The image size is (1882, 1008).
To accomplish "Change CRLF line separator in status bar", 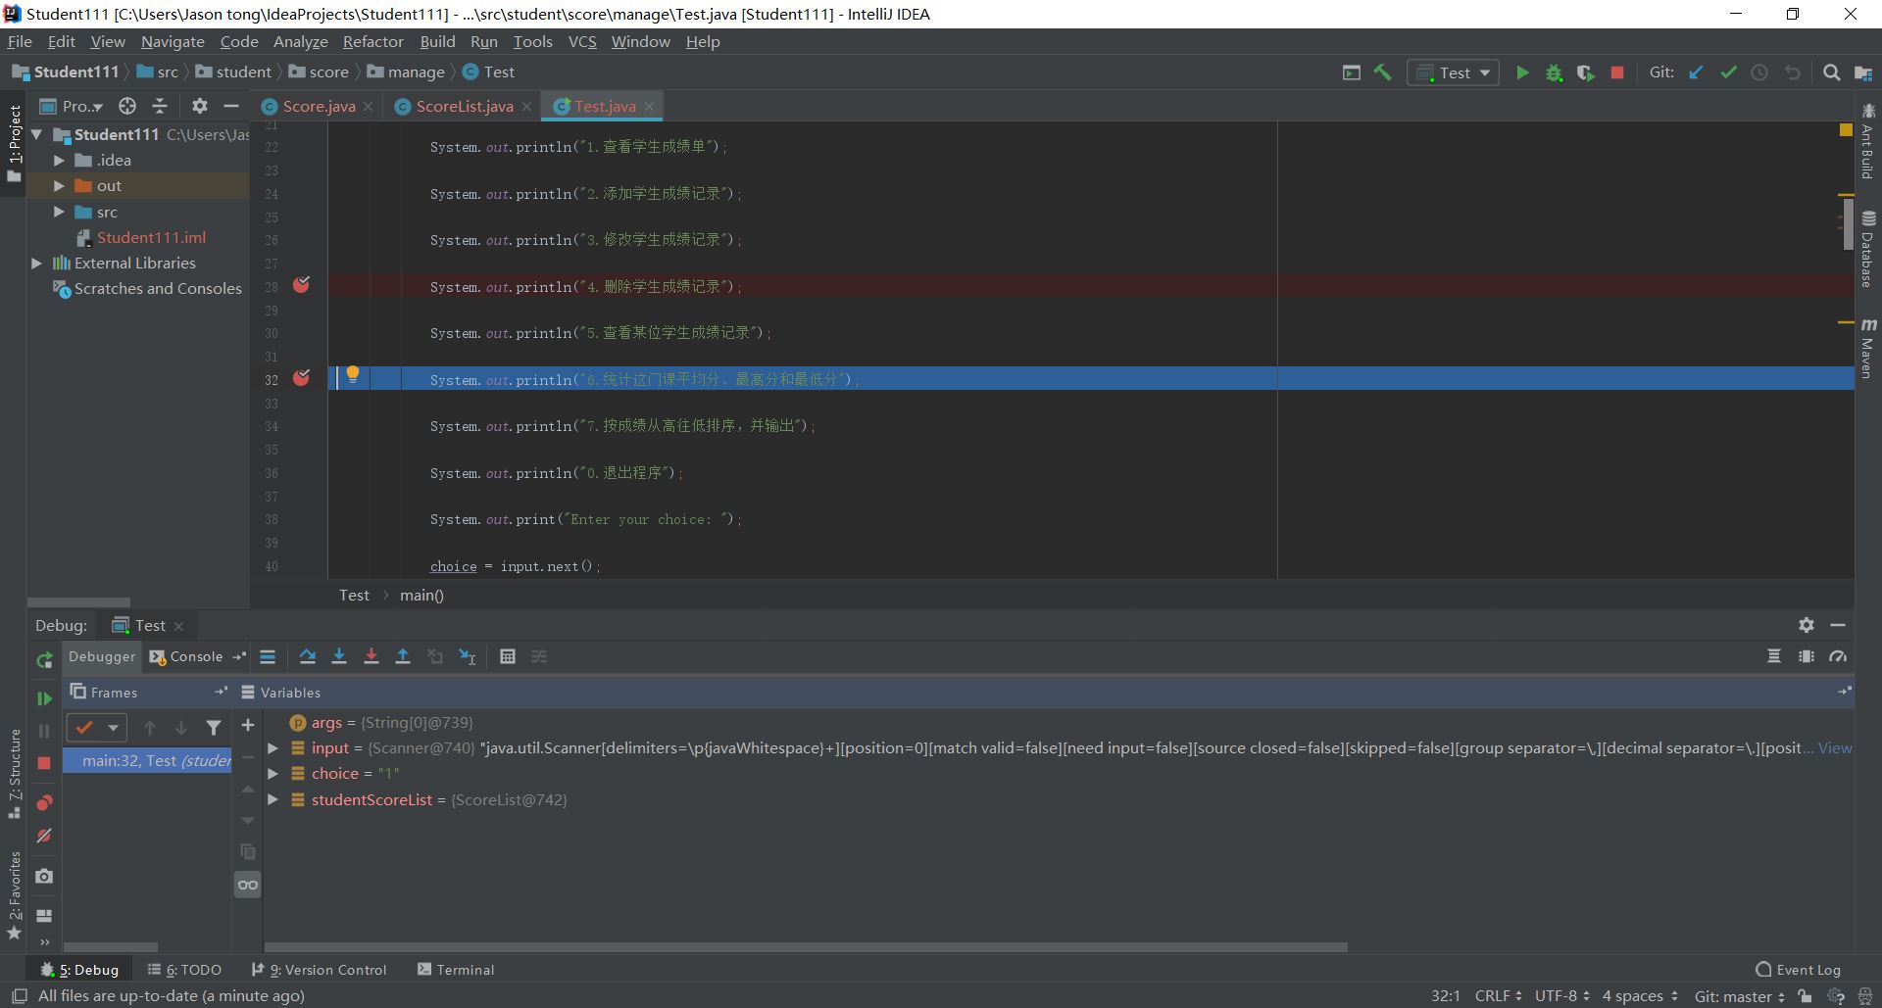I will click(x=1498, y=996).
